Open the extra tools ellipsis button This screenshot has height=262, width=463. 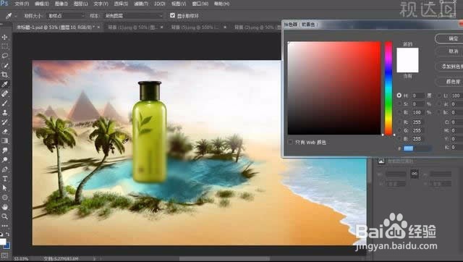click(5, 226)
